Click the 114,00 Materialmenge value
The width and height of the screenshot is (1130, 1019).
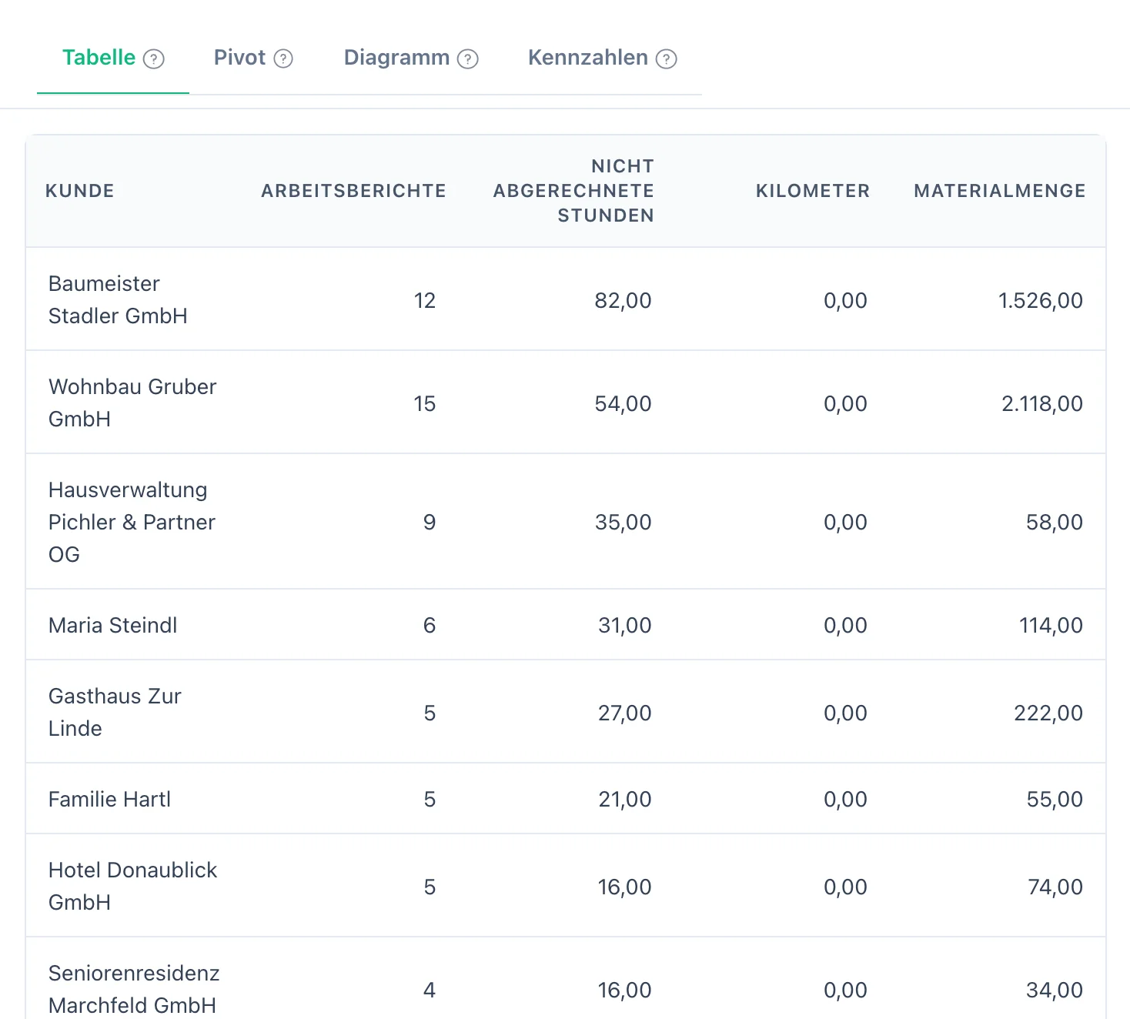1051,625
